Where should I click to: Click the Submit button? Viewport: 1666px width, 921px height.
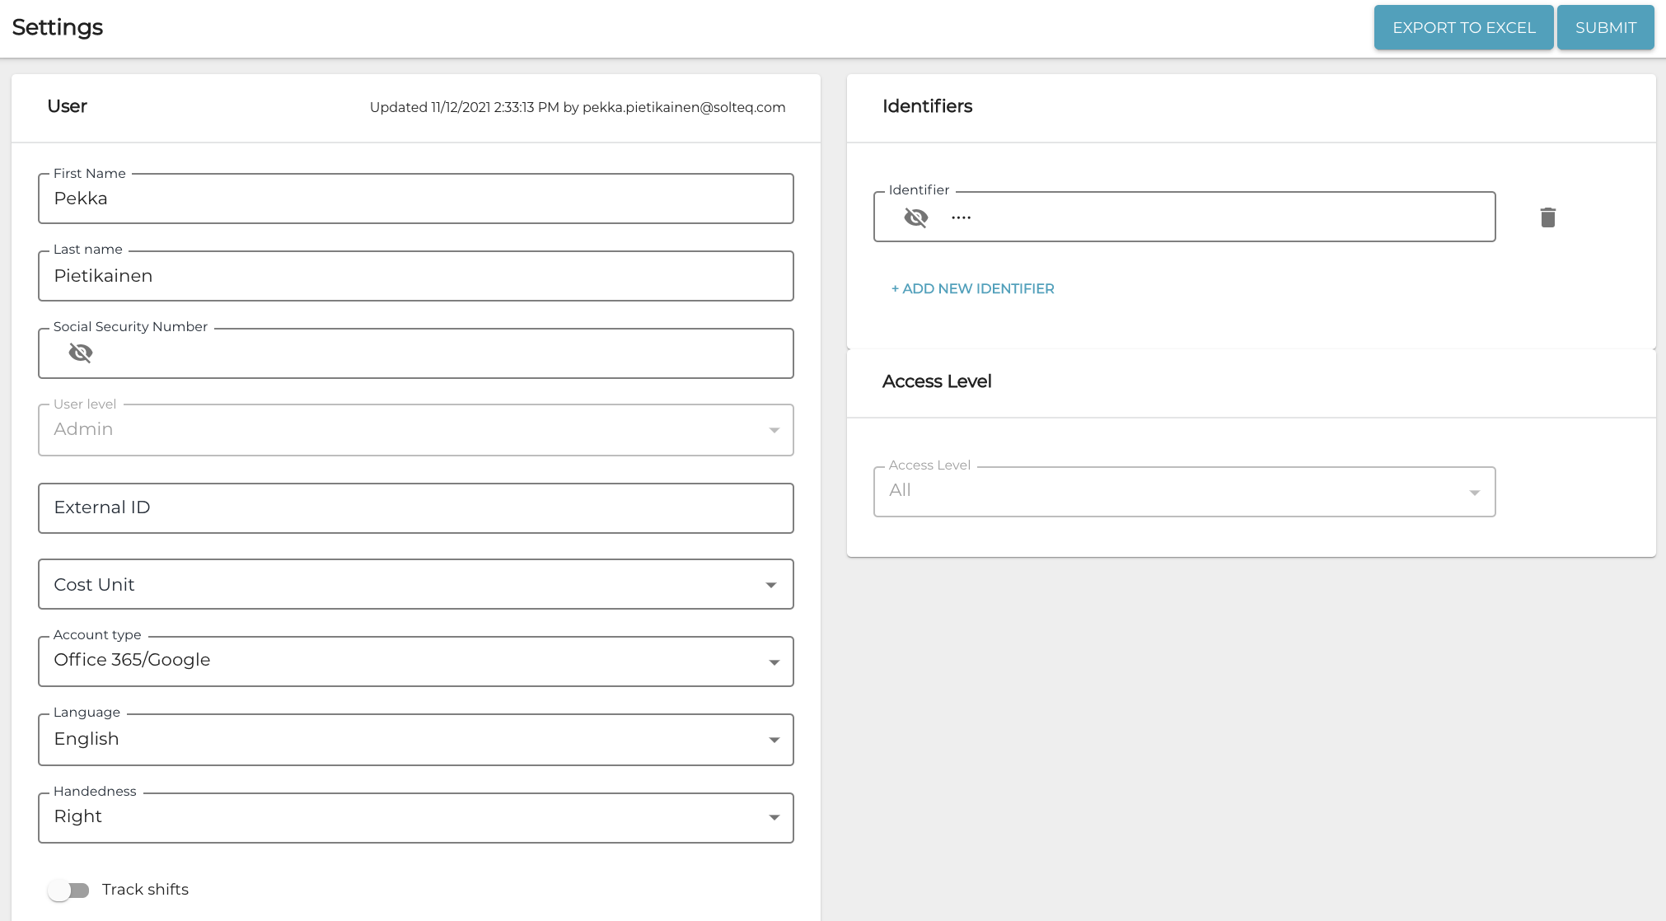coord(1605,28)
